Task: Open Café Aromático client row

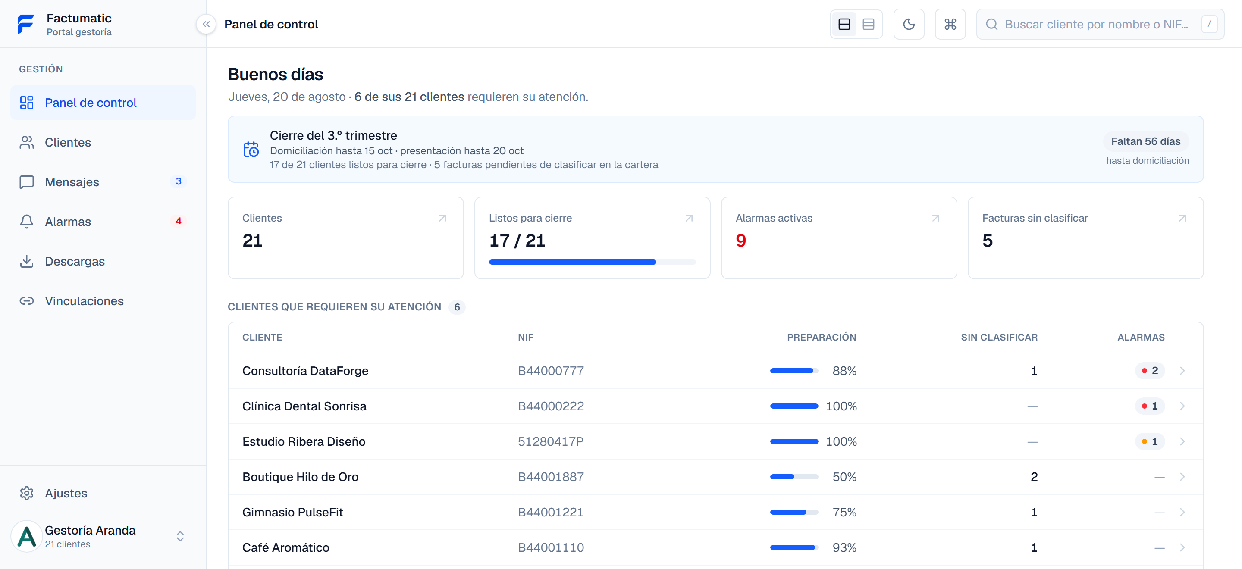Action: (x=715, y=547)
